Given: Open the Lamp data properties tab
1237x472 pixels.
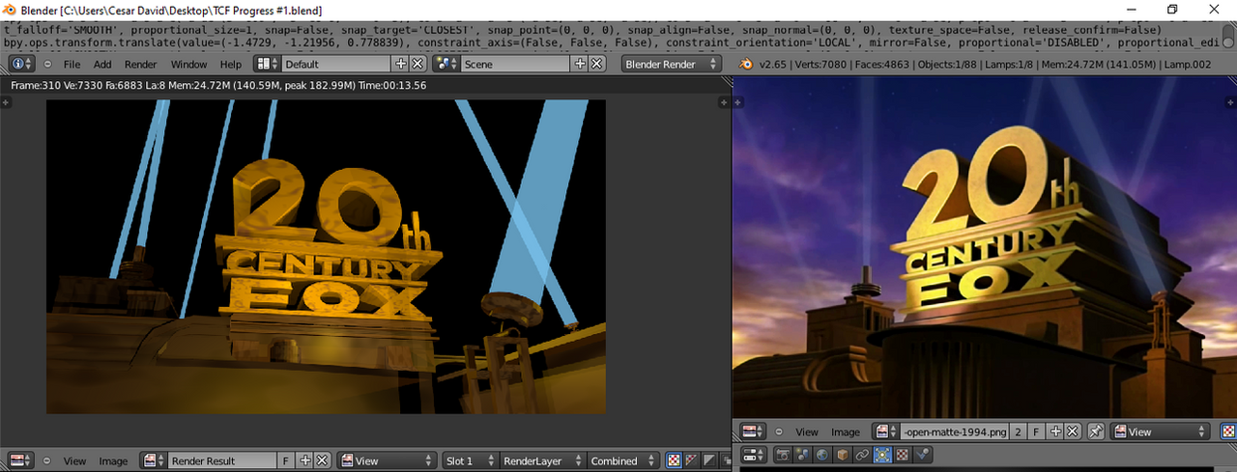Looking at the screenshot, I should (881, 454).
